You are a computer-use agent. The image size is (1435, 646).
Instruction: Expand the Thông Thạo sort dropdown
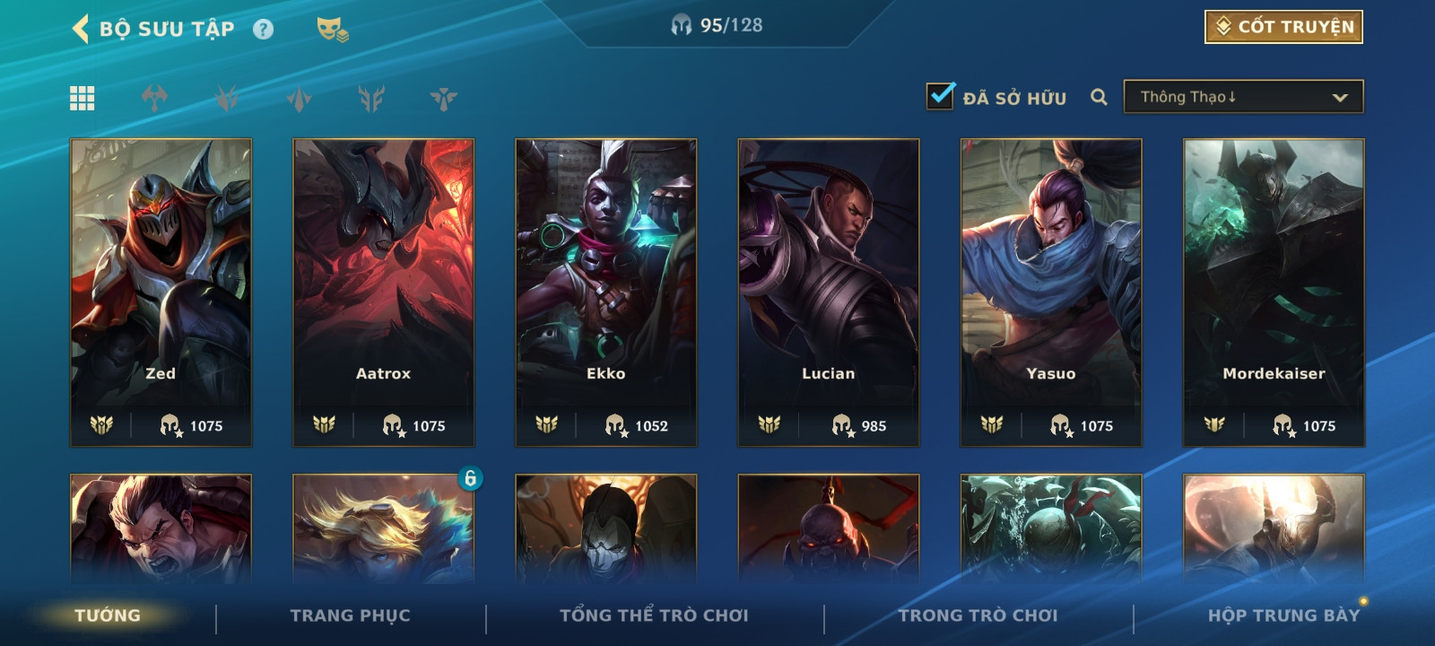[x=1243, y=97]
